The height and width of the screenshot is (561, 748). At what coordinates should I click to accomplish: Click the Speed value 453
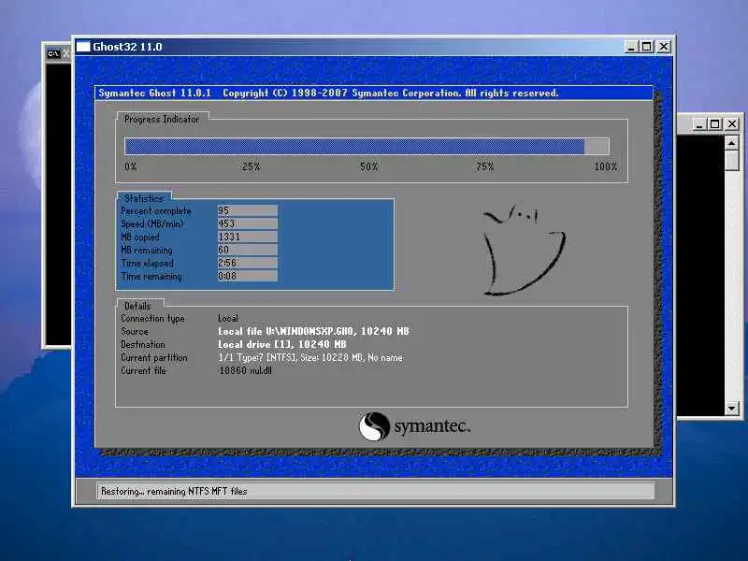tap(248, 223)
